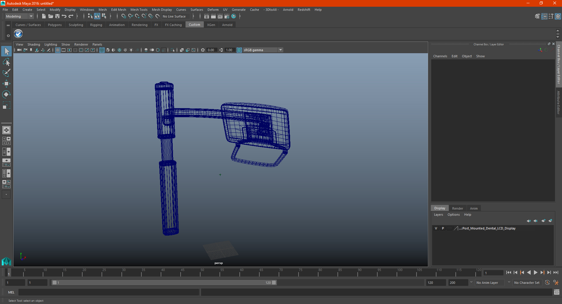562x304 pixels.
Task: Toggle select by object type mode
Action: tap(97, 16)
